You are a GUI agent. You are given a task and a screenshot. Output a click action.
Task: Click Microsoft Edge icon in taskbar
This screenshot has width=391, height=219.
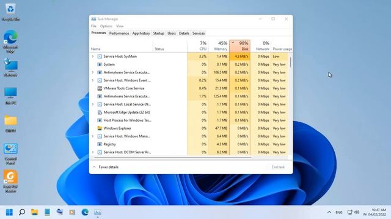click(x=85, y=212)
